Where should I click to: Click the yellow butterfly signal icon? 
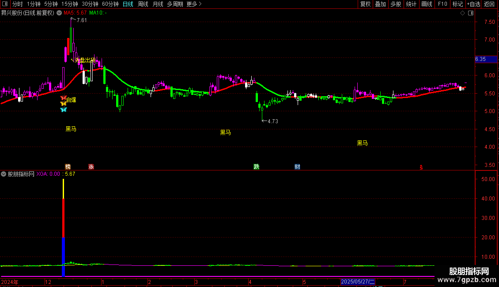tap(63, 103)
